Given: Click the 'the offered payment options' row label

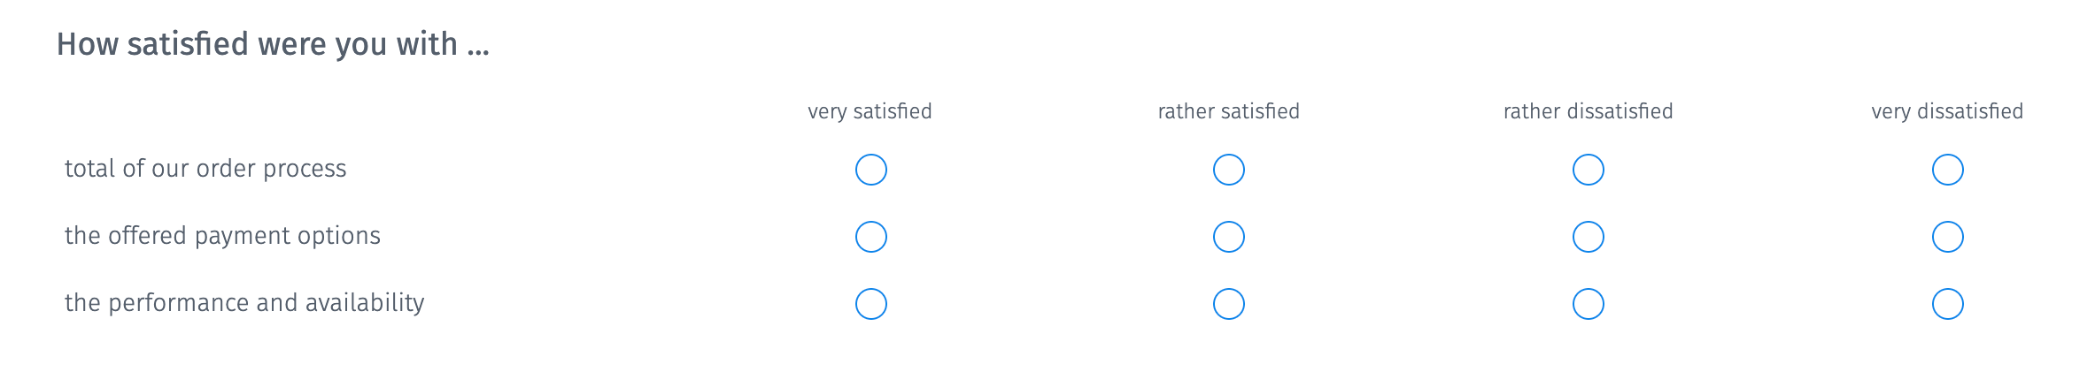Looking at the screenshot, I should pos(222,236).
